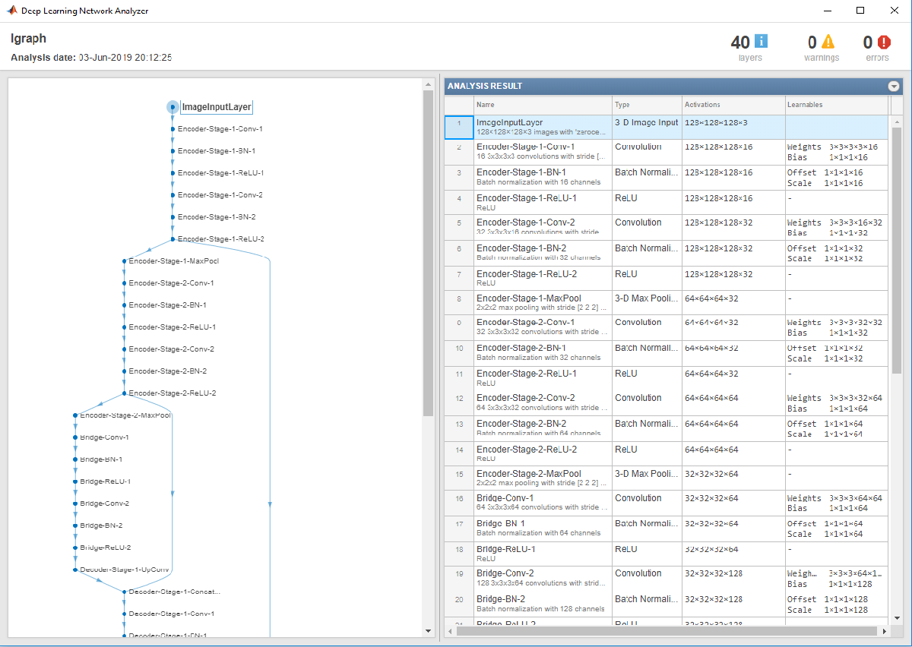Click the MATLAB logo in the title bar
912x647 pixels.
point(12,11)
